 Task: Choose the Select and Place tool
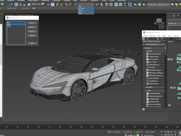click(x=29, y=5)
